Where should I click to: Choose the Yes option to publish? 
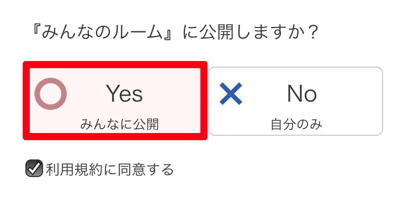pyautogui.click(x=115, y=101)
